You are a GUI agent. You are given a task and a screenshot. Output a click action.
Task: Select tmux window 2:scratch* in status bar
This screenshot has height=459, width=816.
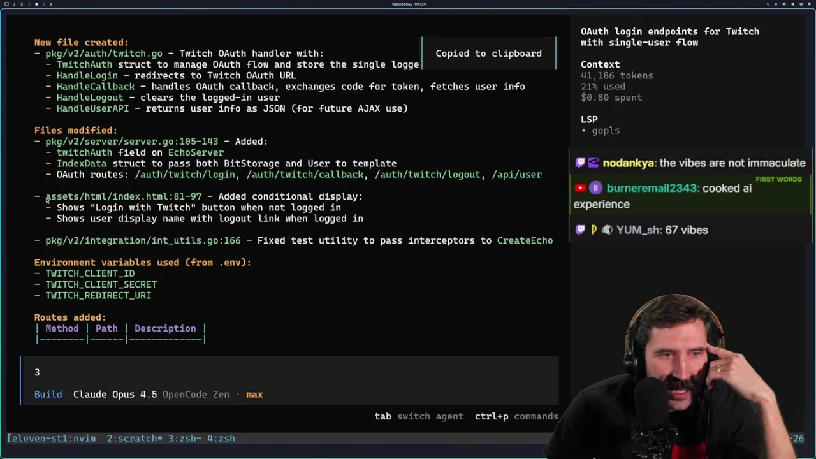(135, 439)
